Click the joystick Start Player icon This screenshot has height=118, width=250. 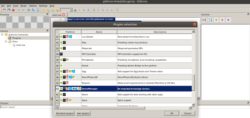coord(75,10)
